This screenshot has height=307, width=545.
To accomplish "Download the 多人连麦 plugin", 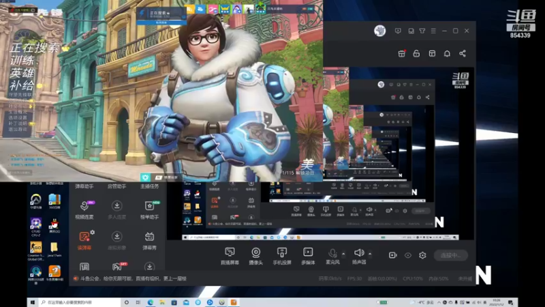I will coord(116,210).
